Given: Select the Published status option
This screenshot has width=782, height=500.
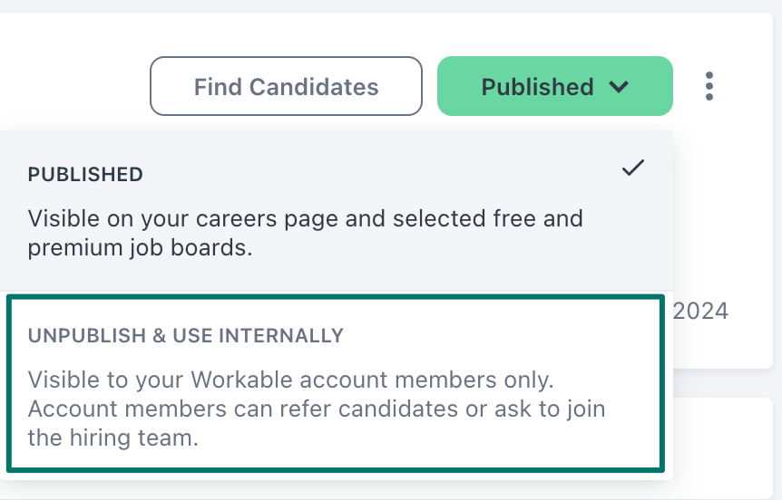Looking at the screenshot, I should [336, 209].
